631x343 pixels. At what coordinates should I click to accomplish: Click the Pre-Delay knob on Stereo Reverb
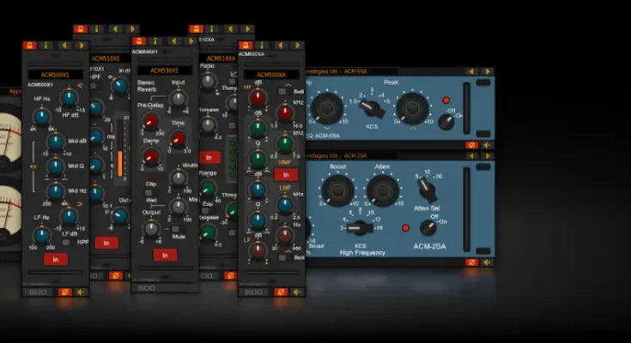click(x=151, y=122)
